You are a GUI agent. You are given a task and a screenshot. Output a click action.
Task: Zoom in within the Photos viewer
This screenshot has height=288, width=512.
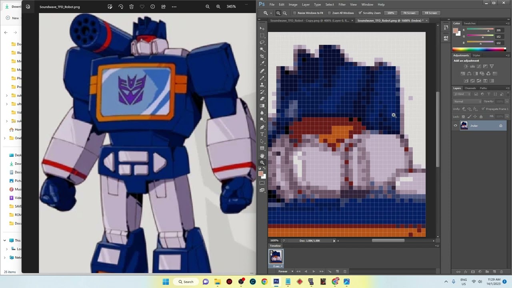[218, 7]
